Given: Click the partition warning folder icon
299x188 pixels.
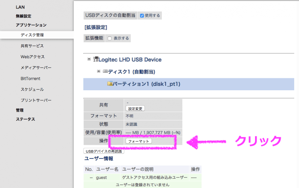Looking at the screenshot, I should [x=110, y=84].
